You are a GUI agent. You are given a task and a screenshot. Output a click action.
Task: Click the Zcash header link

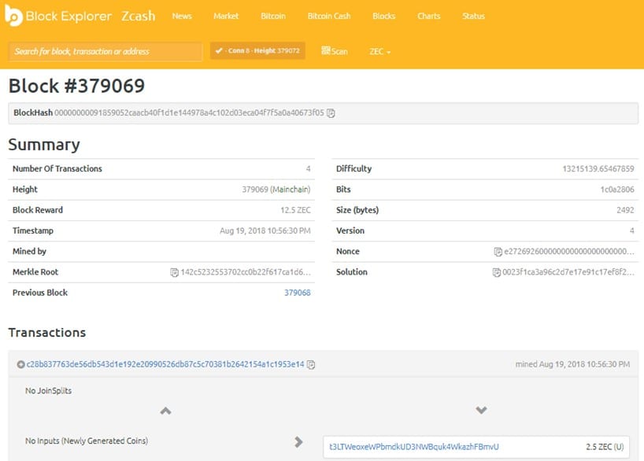pos(139,16)
